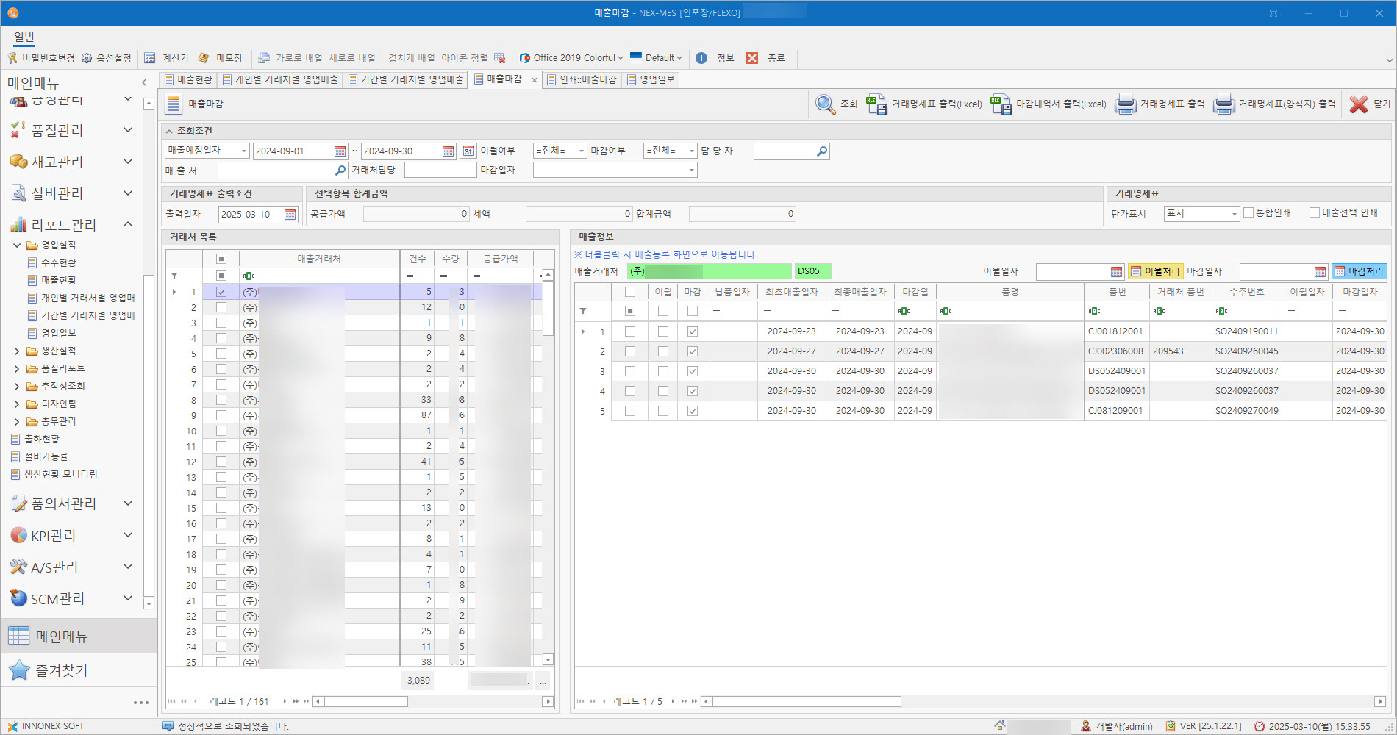Click the 조회 magnifier search icon
The image size is (1397, 735).
coord(825,104)
